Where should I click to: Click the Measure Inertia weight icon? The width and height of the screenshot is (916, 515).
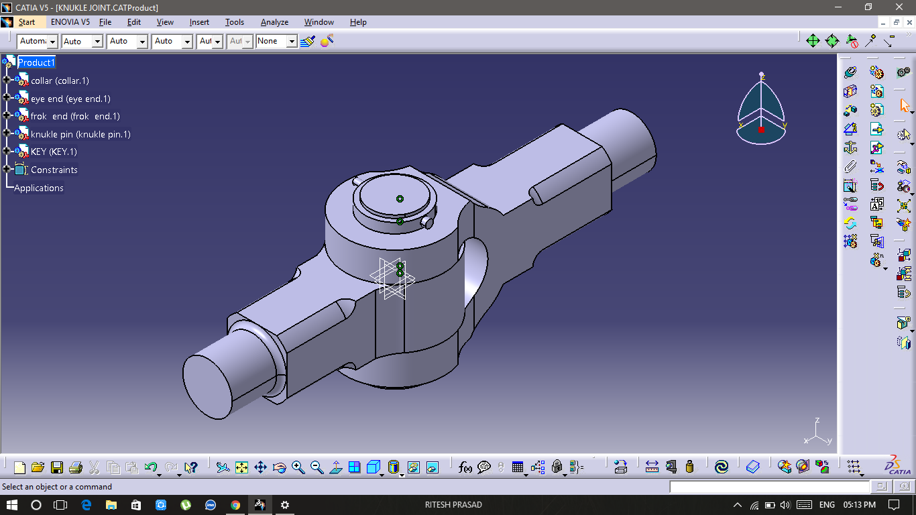689,467
